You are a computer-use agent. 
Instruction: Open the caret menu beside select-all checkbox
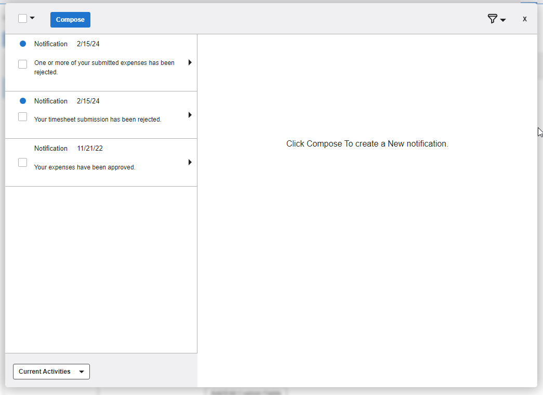(x=32, y=18)
